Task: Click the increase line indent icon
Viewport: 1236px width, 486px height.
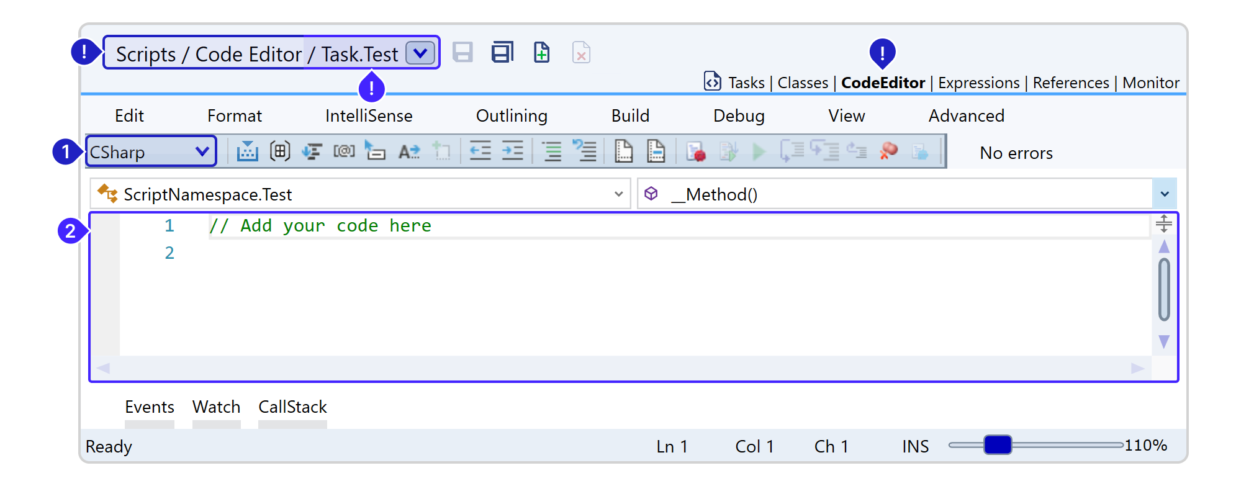Action: click(x=512, y=151)
